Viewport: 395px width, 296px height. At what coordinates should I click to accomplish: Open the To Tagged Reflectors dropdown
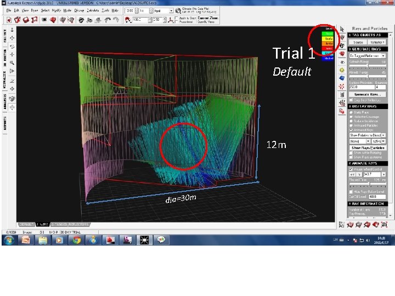pos(368,55)
